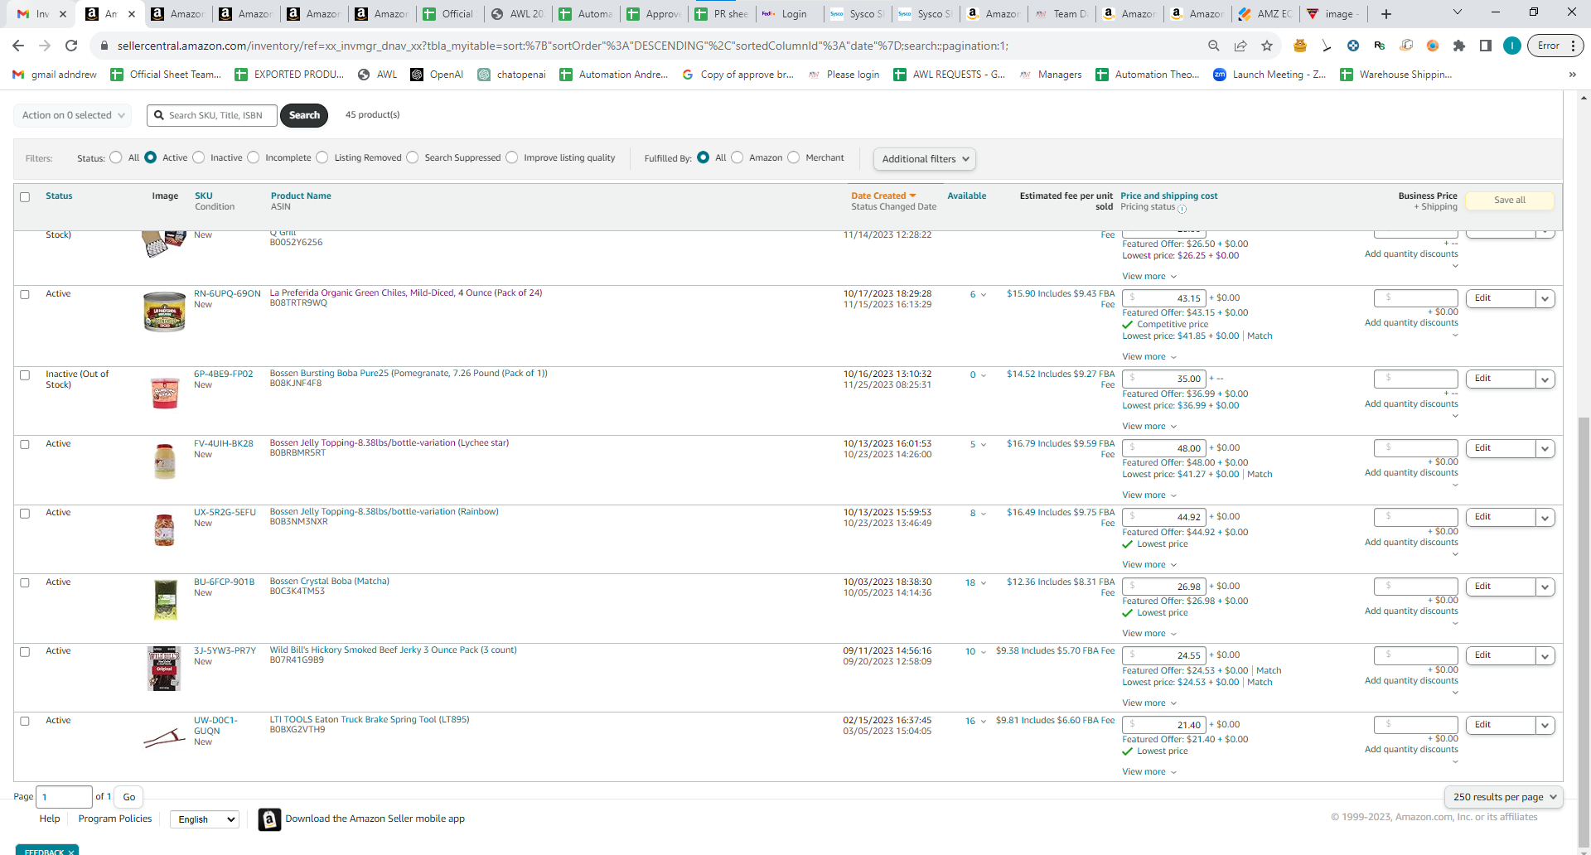Click the Amazon Seller mobile app icon
This screenshot has height=855, width=1591.
pos(269,819)
